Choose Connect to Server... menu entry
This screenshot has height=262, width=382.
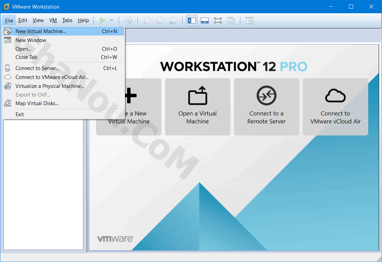click(x=64, y=68)
